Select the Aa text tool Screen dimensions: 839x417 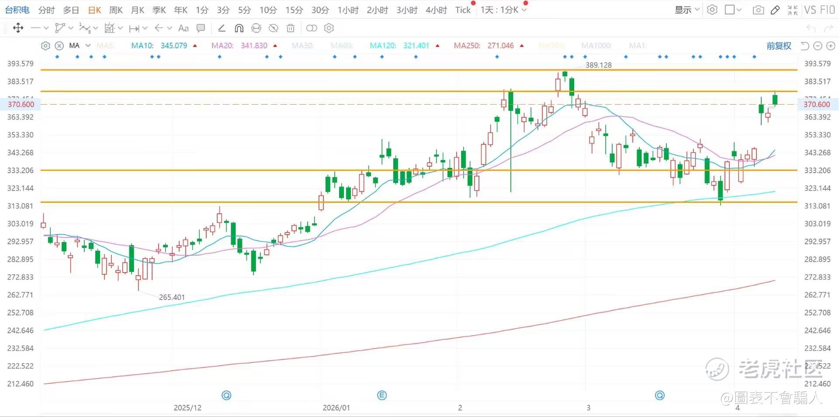point(184,28)
